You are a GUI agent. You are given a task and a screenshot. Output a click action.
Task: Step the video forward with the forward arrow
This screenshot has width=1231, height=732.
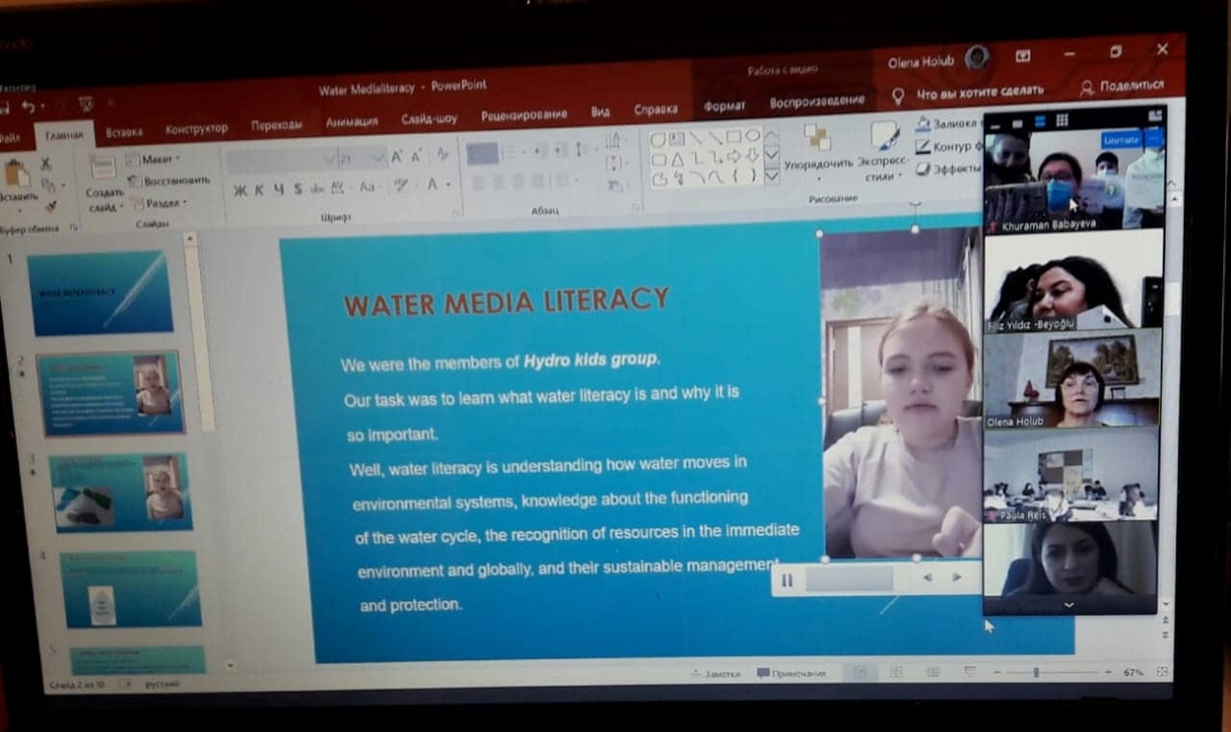coord(956,577)
